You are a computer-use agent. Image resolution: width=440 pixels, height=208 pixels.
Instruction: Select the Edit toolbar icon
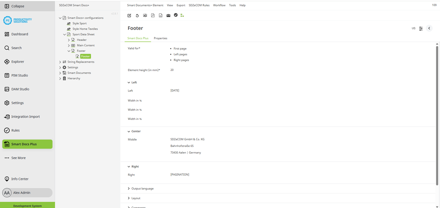click(129, 15)
